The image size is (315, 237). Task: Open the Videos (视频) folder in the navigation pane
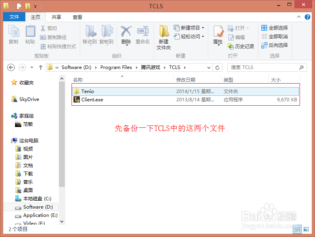tap(25, 149)
